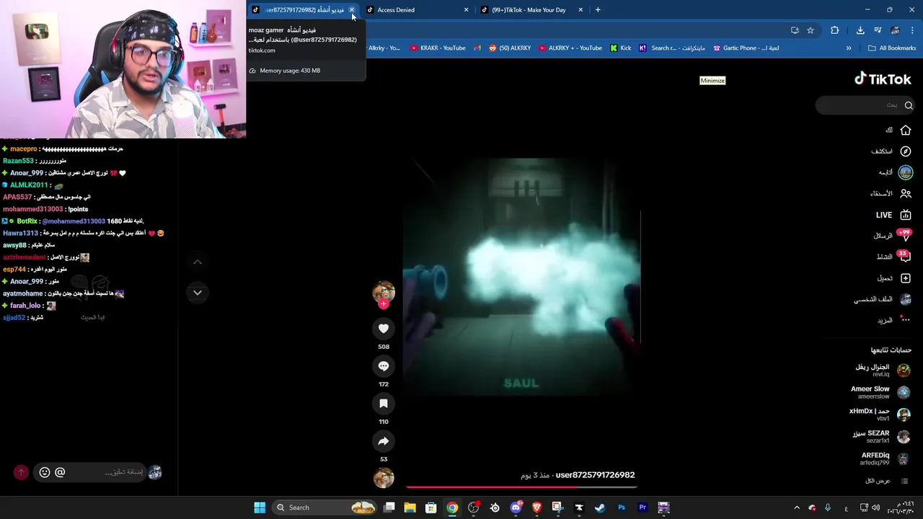Open a new browser tab
The height and width of the screenshot is (519, 923).
point(598,10)
